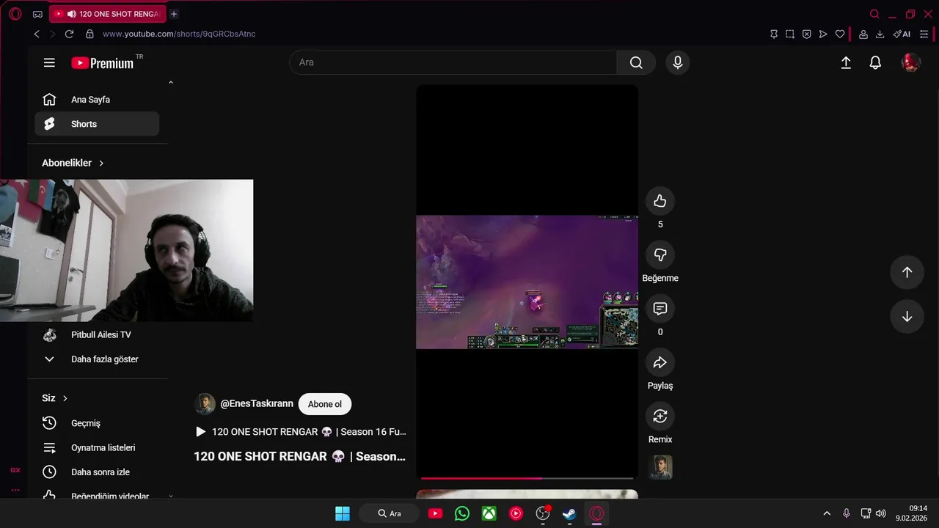This screenshot has width=939, height=528.
Task: Play linked video 120 ONE SHOT RENGAR
Action: [x=300, y=432]
